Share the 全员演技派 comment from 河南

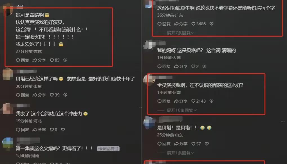click(x=181, y=101)
